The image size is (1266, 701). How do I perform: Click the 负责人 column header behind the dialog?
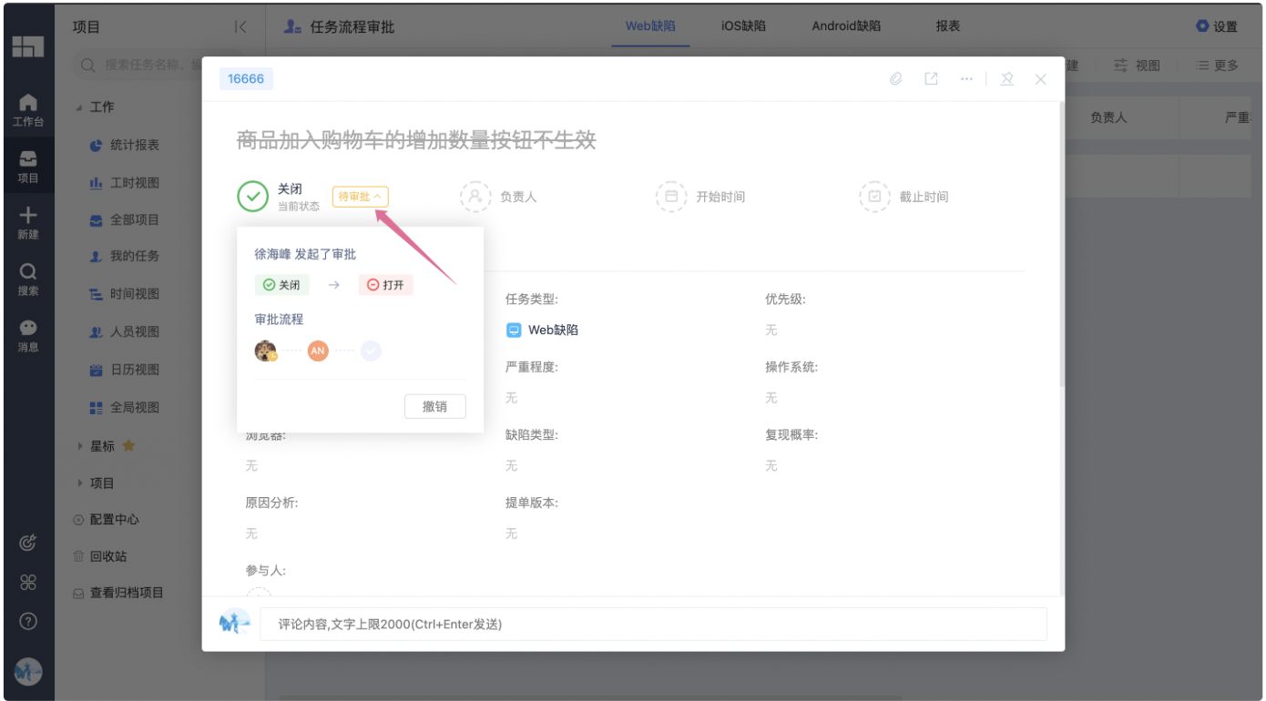tap(1108, 117)
